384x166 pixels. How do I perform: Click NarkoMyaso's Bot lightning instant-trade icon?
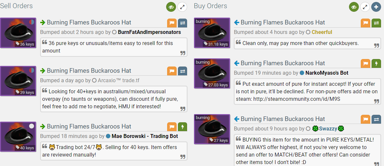[376, 64]
